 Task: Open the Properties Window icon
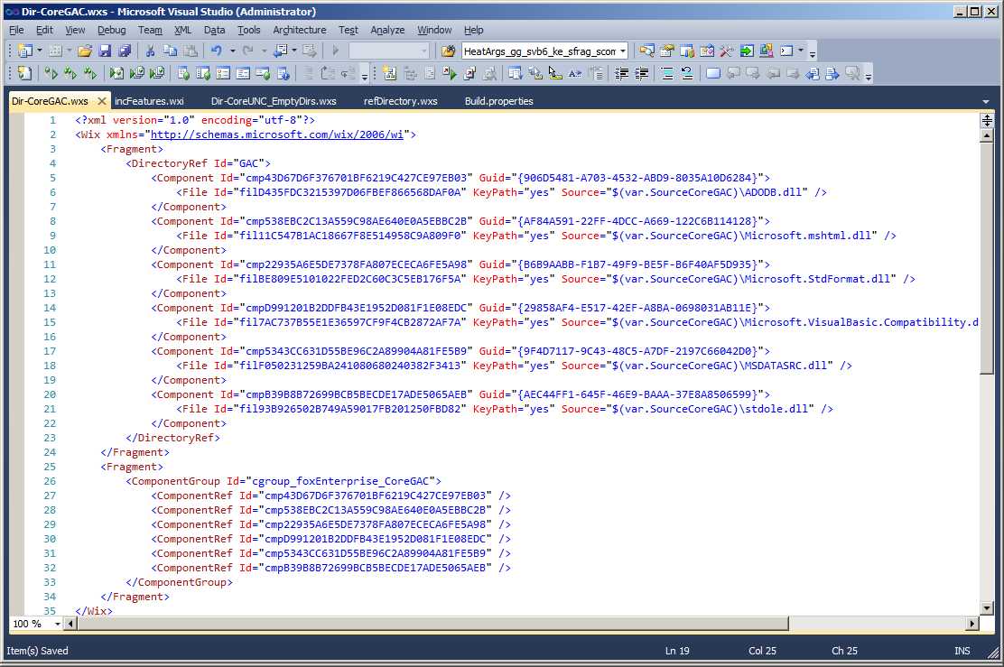(x=667, y=51)
